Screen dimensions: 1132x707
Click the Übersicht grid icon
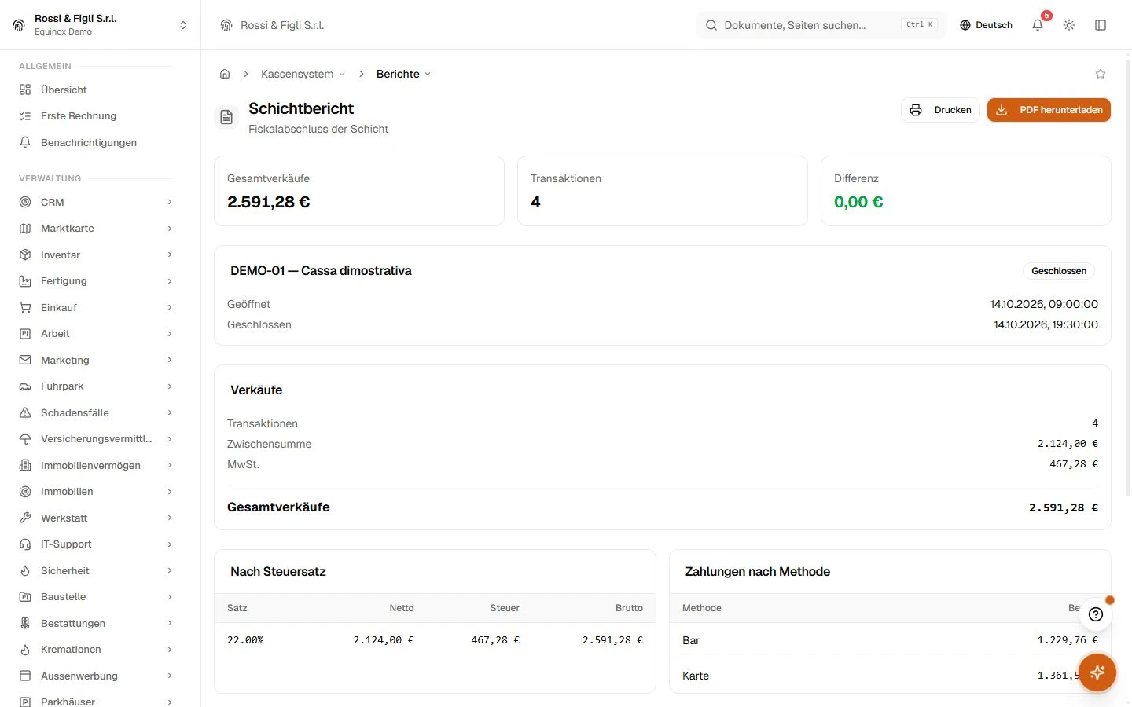pyautogui.click(x=25, y=90)
